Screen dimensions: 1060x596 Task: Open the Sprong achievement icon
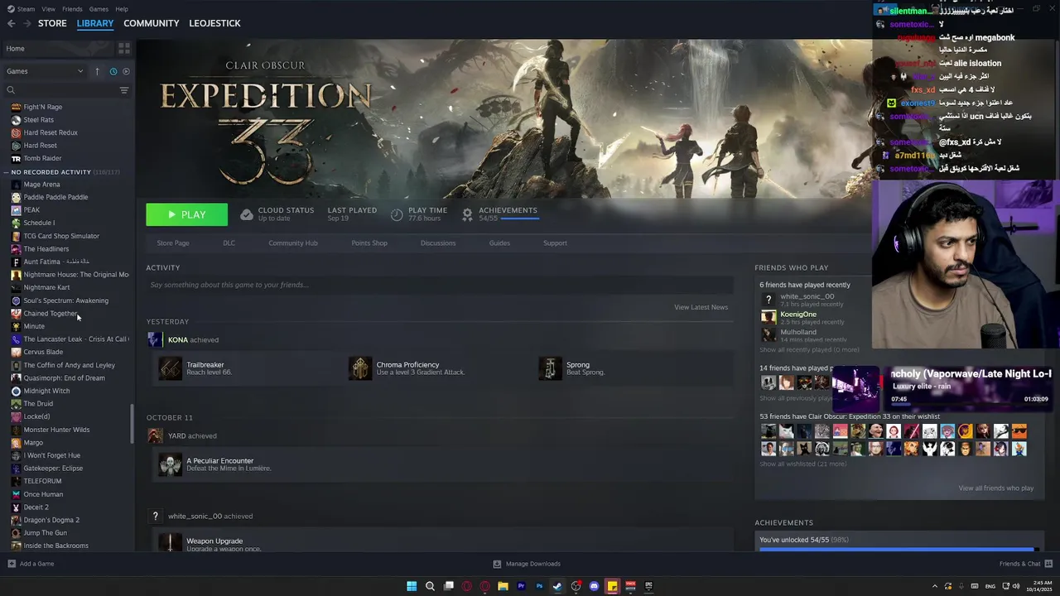(550, 368)
